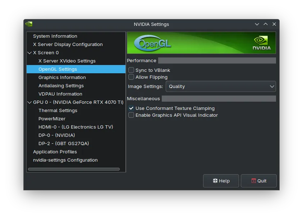Open Application Profiles
Image resolution: width=303 pixels, height=218 pixels.
[55, 152]
